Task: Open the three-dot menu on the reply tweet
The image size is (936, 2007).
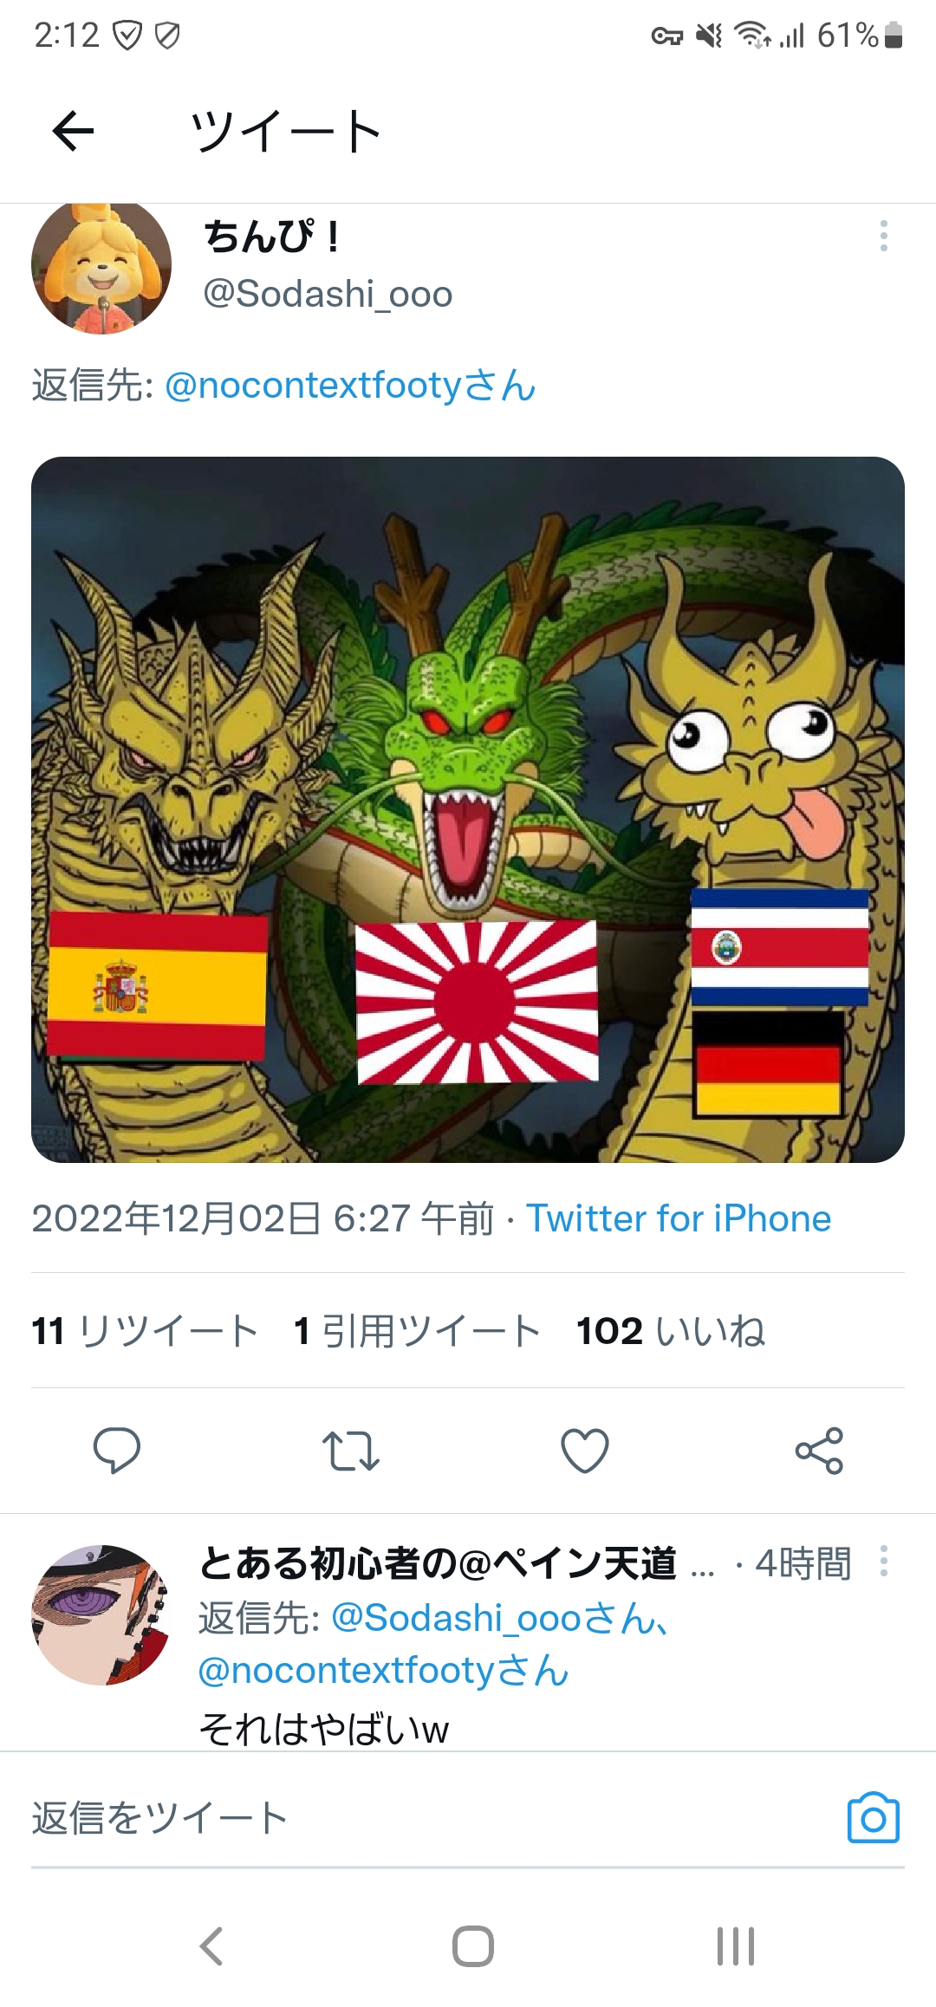Action: tap(883, 1561)
